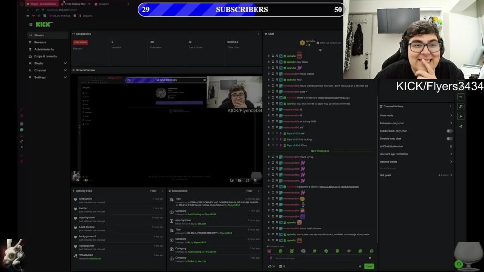Open Banned words settings

[x=416, y=162]
